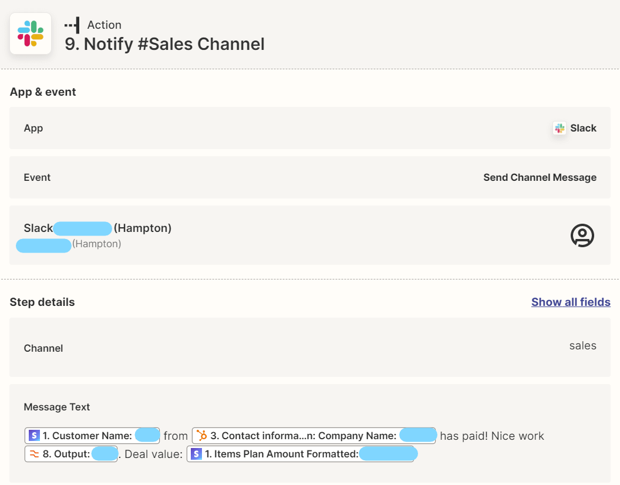Viewport: 620px width, 485px height.
Task: Click the large Slack logo in the header
Action: click(31, 33)
